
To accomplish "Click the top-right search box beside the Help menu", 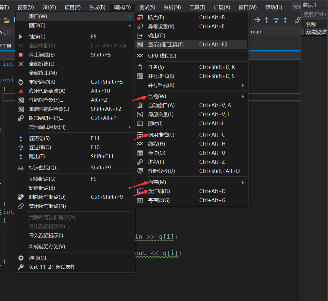I will coord(296,7).
